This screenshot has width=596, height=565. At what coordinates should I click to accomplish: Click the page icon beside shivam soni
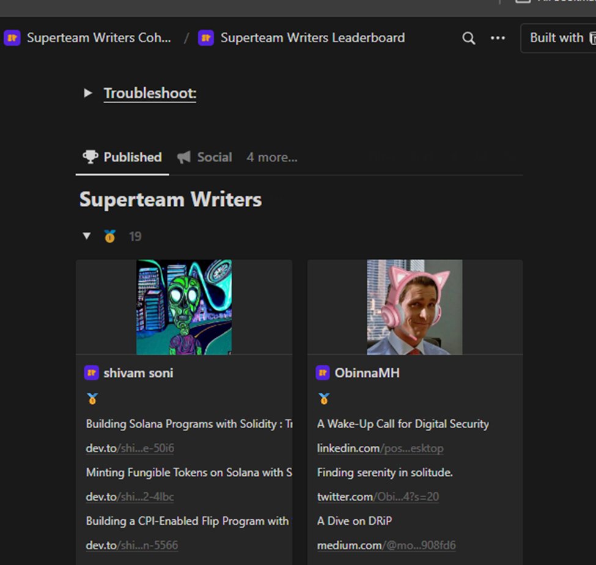(92, 373)
